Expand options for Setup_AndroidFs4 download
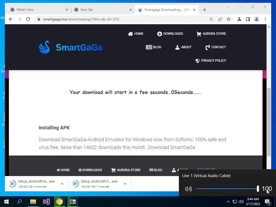276x207 pixels. [x=62, y=184]
